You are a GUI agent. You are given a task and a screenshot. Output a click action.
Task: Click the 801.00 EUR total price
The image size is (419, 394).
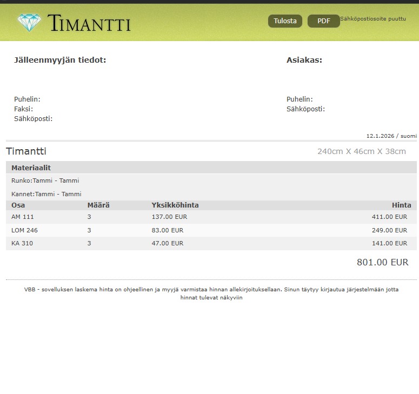382,263
